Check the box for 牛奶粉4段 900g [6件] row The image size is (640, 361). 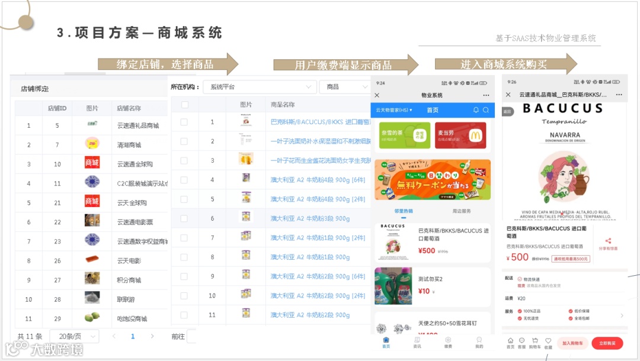tap(184, 180)
